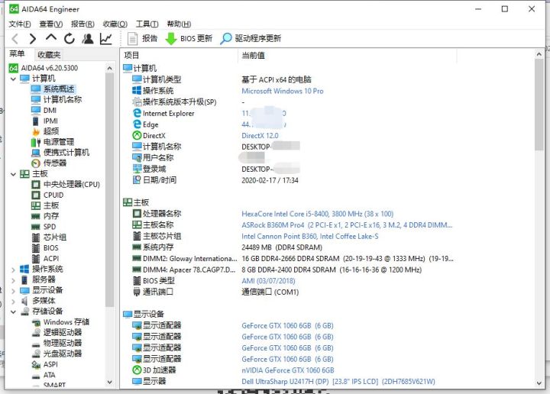550x394 pixels.
Task: Click the Edge row icon
Action: tap(137, 124)
